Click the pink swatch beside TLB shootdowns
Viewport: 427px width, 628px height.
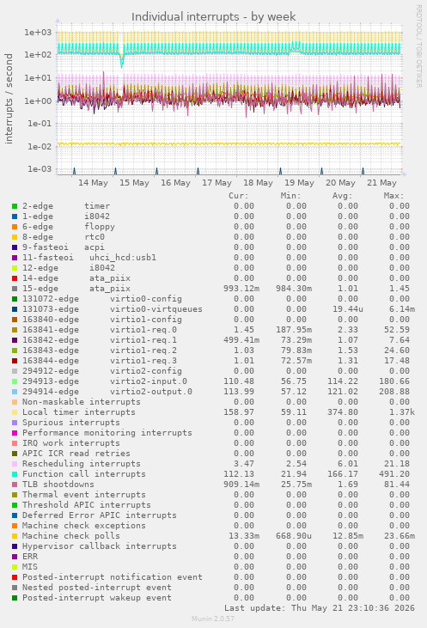(15, 485)
